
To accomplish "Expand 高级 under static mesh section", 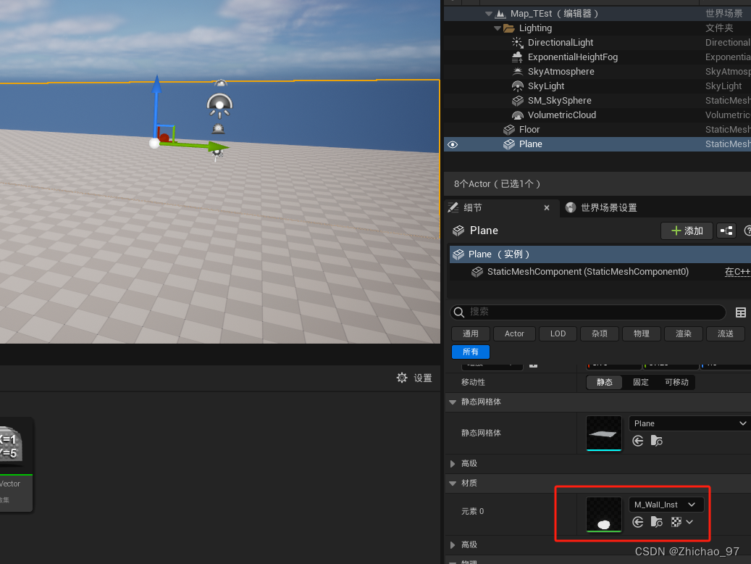I will pos(453,464).
